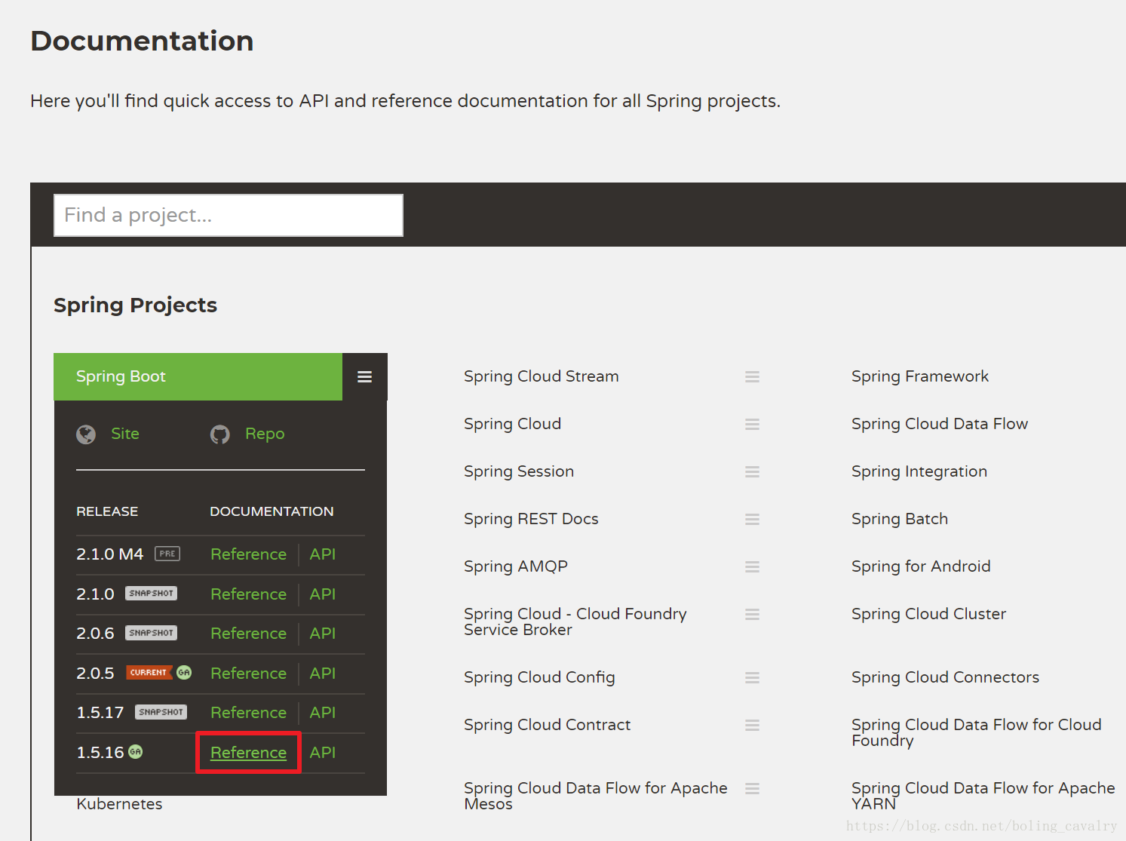Expand Spring Cloud hamburger menu
Screen dimensions: 1126x841
(x=752, y=424)
